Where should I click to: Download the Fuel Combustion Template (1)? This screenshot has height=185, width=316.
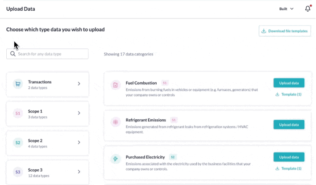pos(288,94)
